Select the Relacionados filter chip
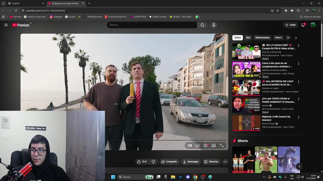The image size is (323, 181). click(262, 38)
